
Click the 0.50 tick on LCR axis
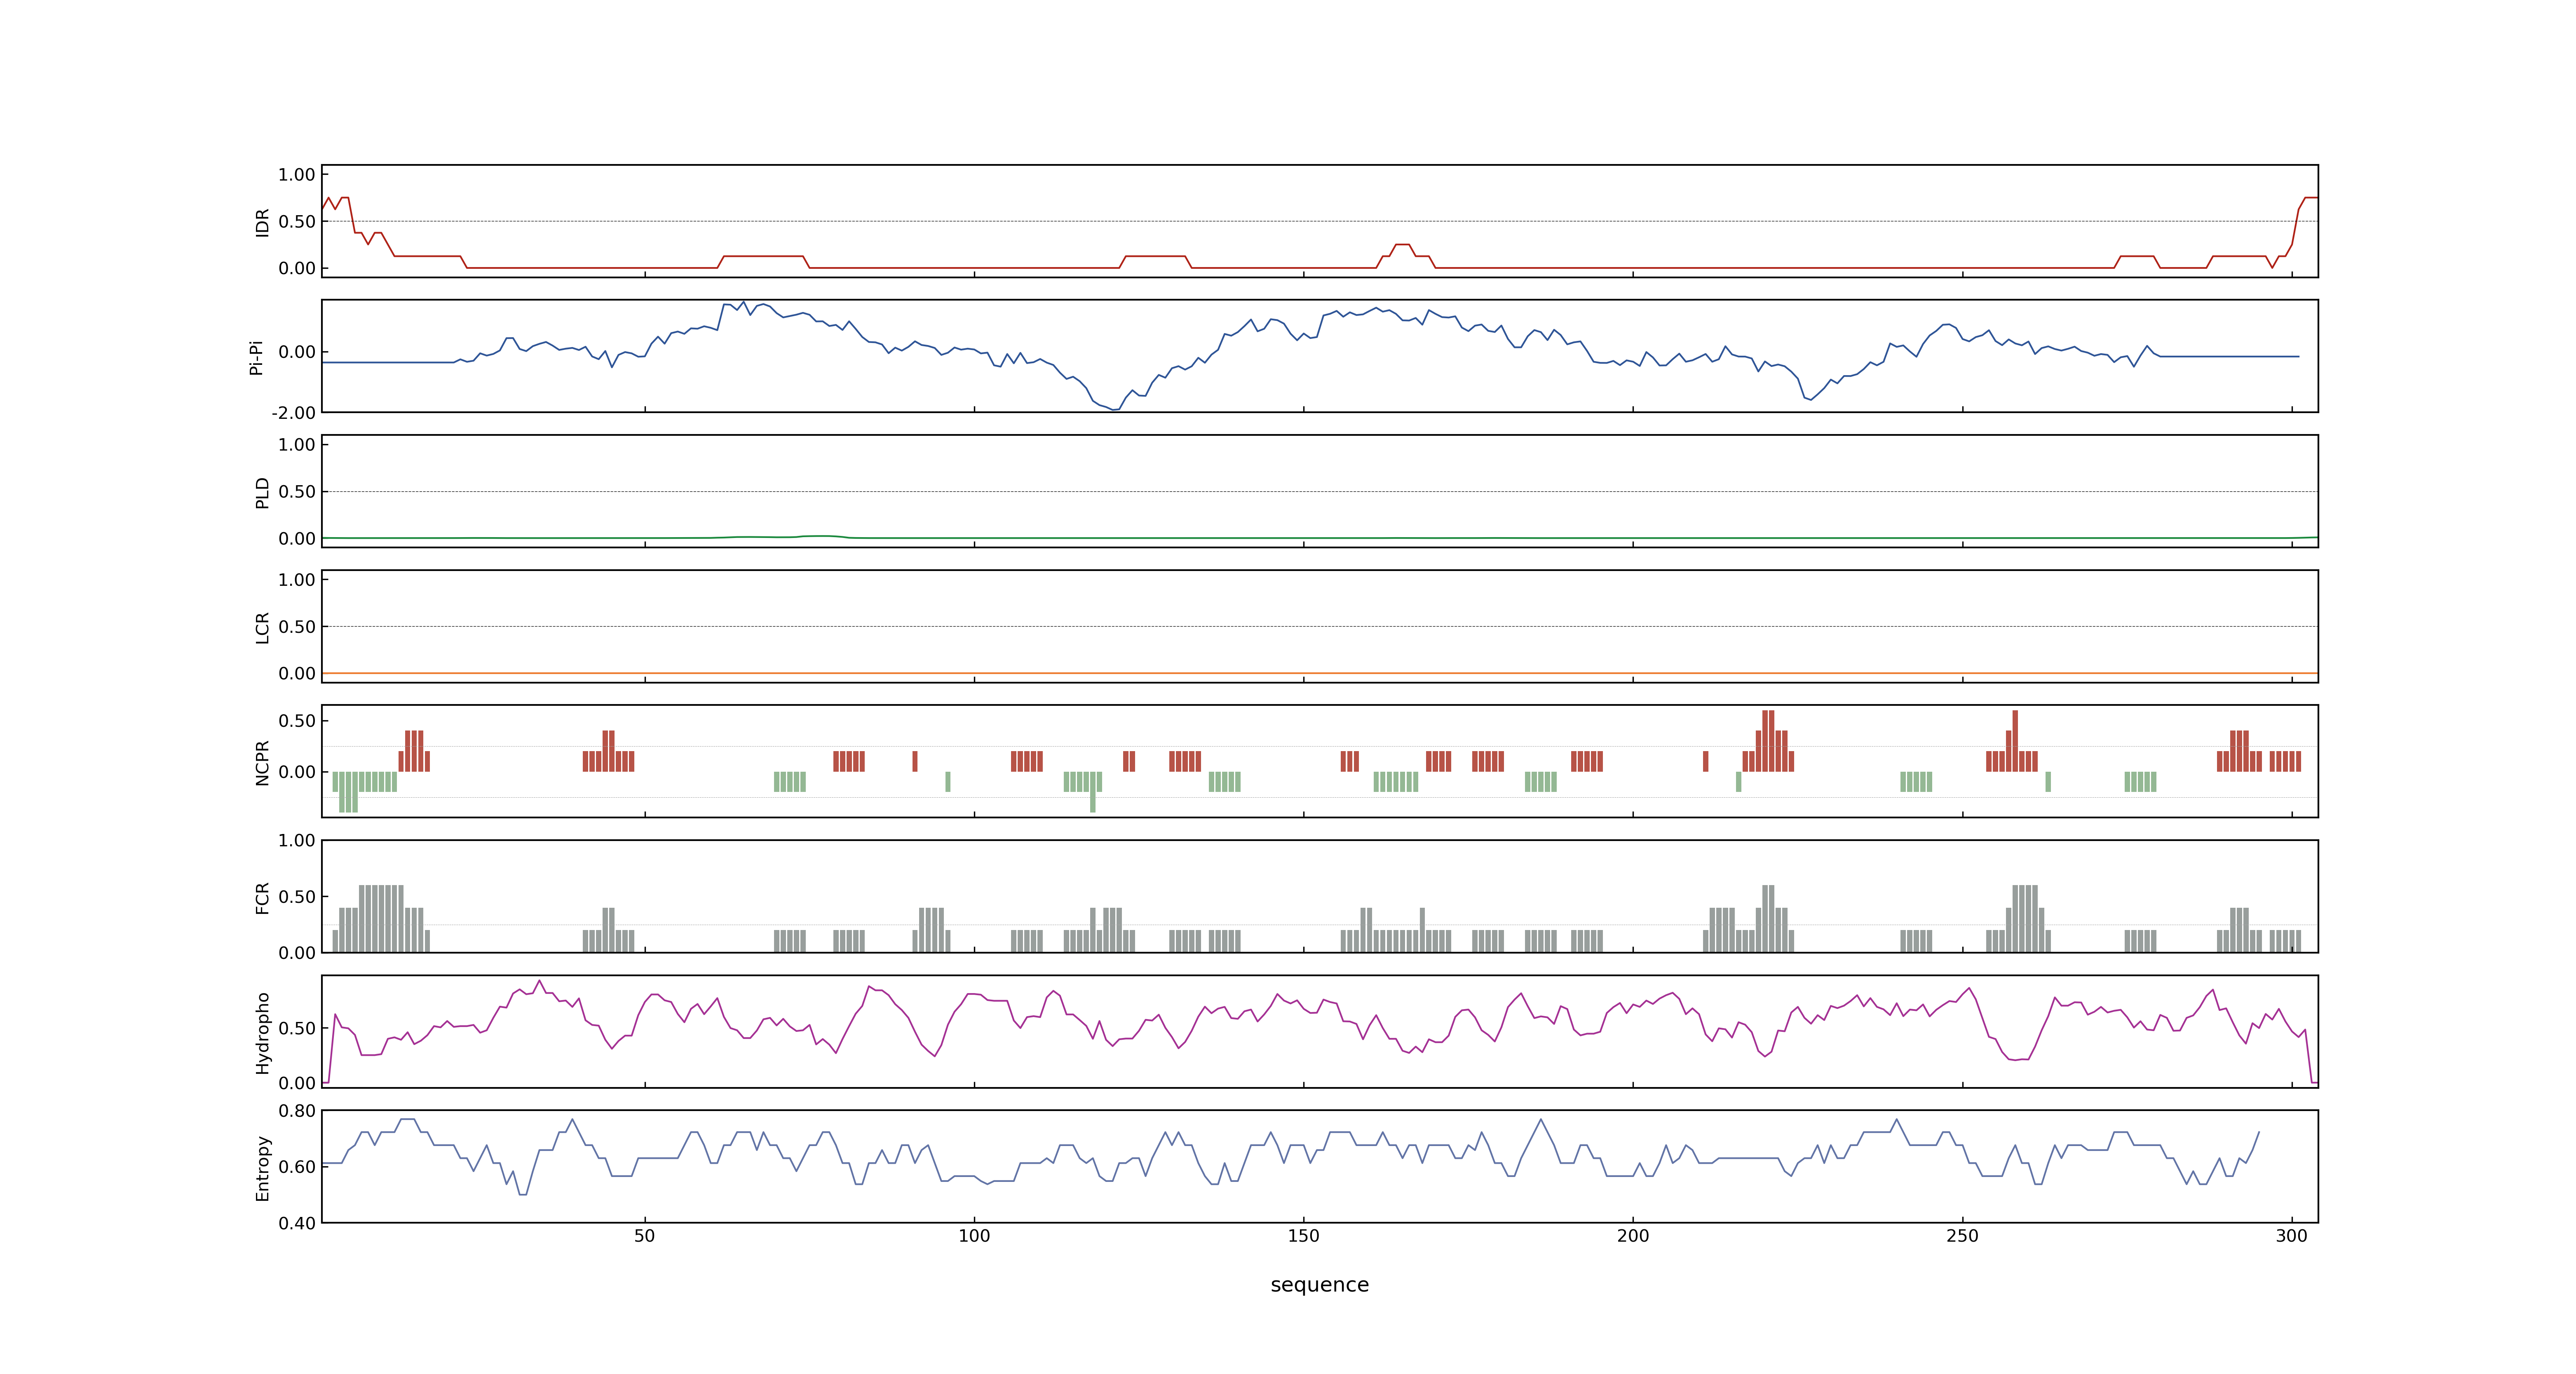coord(297,627)
